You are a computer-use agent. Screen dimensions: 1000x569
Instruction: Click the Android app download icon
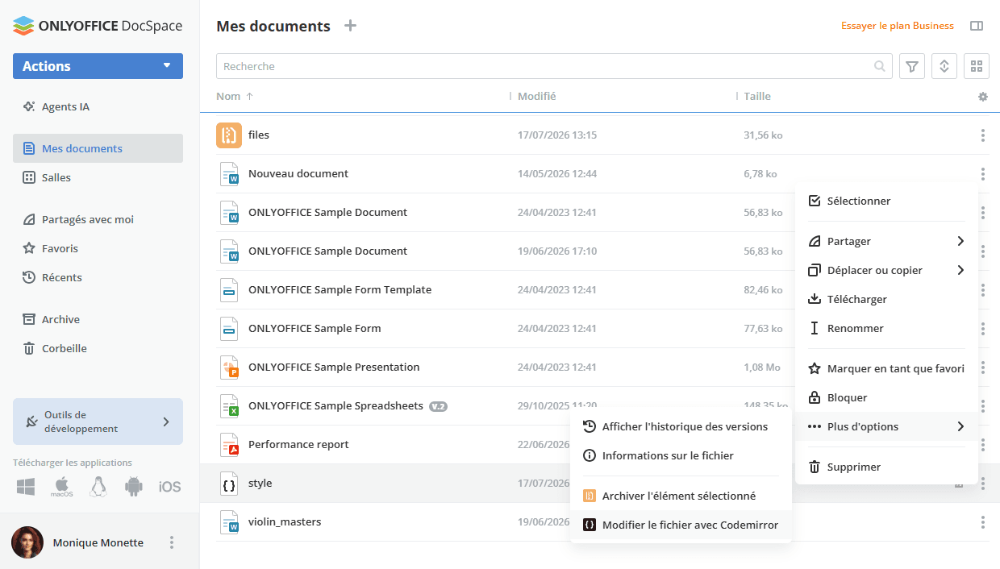(134, 487)
